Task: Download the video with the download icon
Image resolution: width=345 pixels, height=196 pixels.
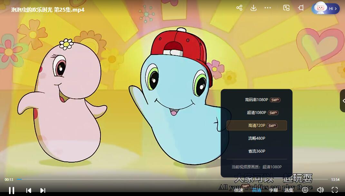Action: click(254, 8)
